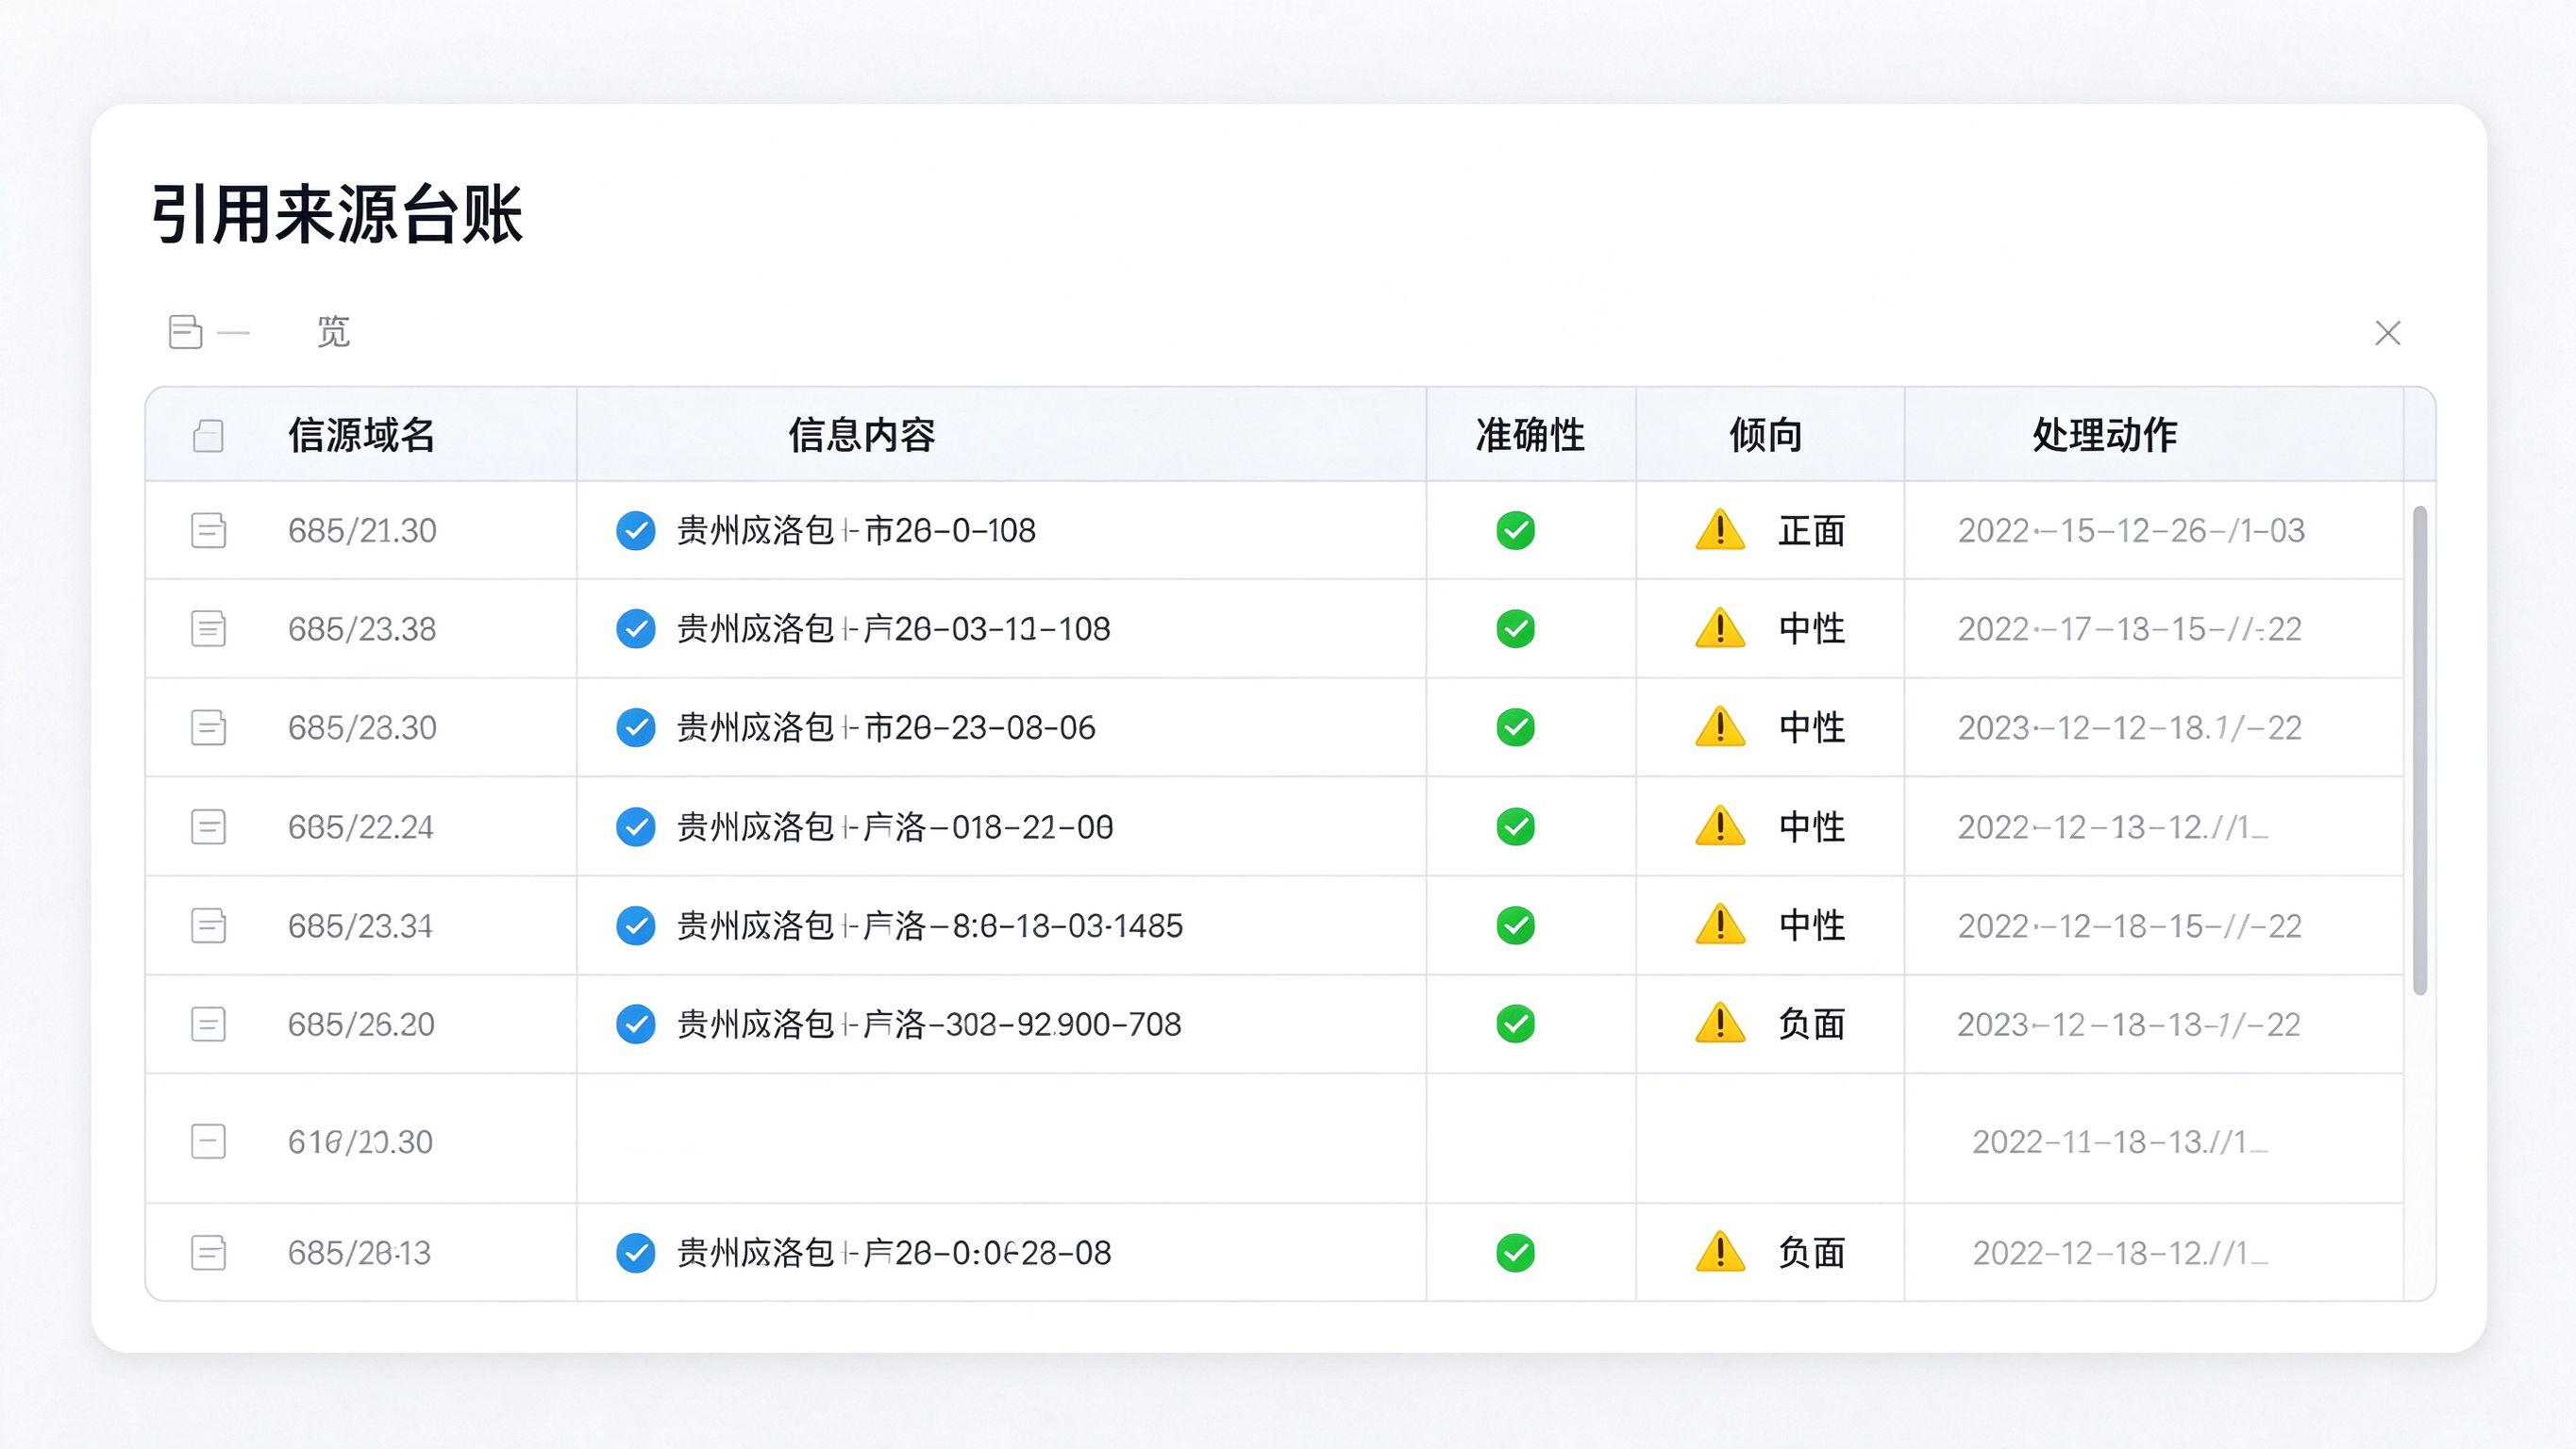The width and height of the screenshot is (2576, 1449).
Task: Click the 信息内容 column header
Action: point(862,435)
